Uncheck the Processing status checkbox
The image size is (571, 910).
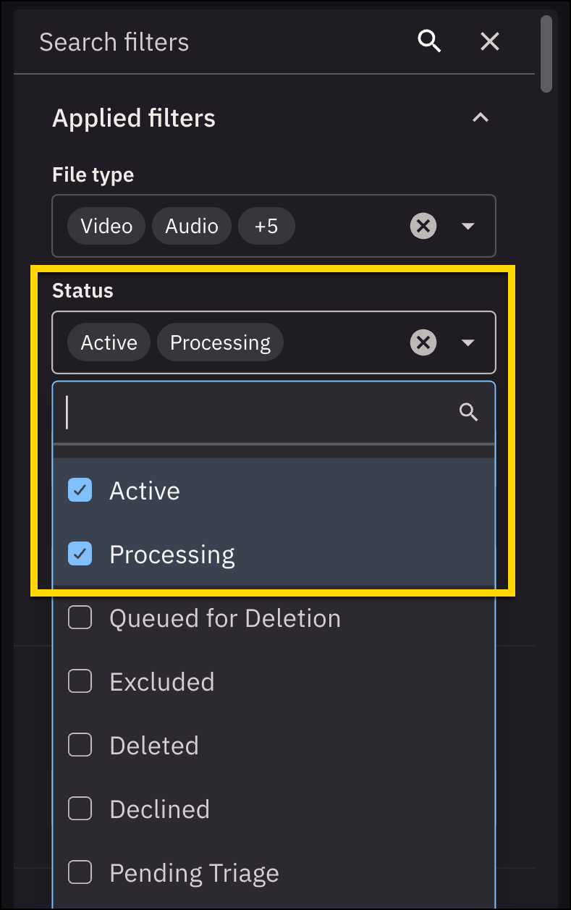click(x=80, y=554)
